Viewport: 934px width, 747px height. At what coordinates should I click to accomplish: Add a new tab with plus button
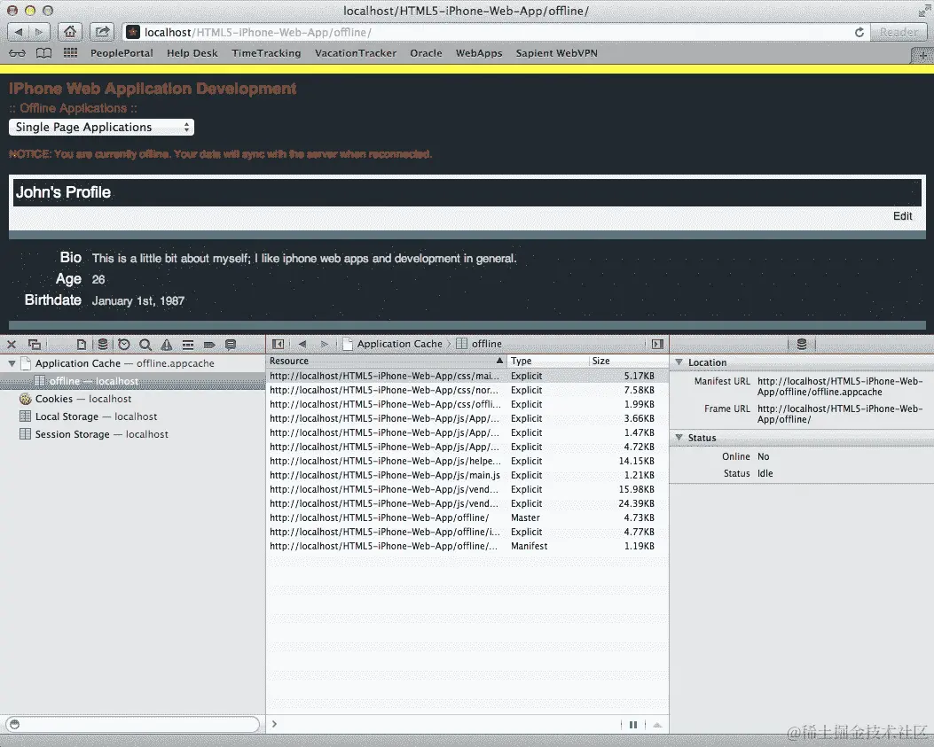(922, 55)
